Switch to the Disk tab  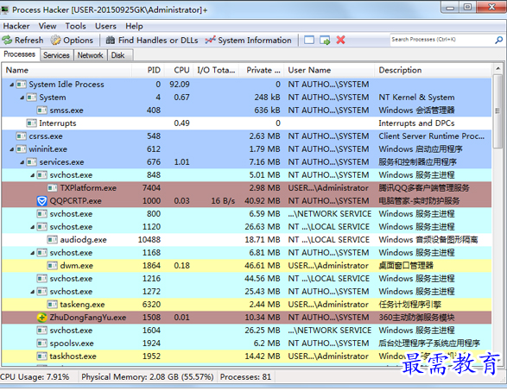pos(120,55)
